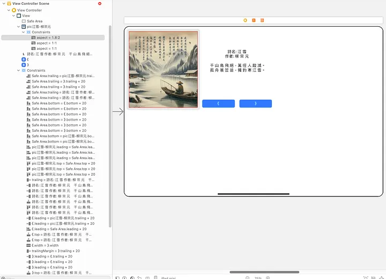Click the L label icon beside 詩名 outline row
This screenshot has height=279, width=386.
[24, 54]
